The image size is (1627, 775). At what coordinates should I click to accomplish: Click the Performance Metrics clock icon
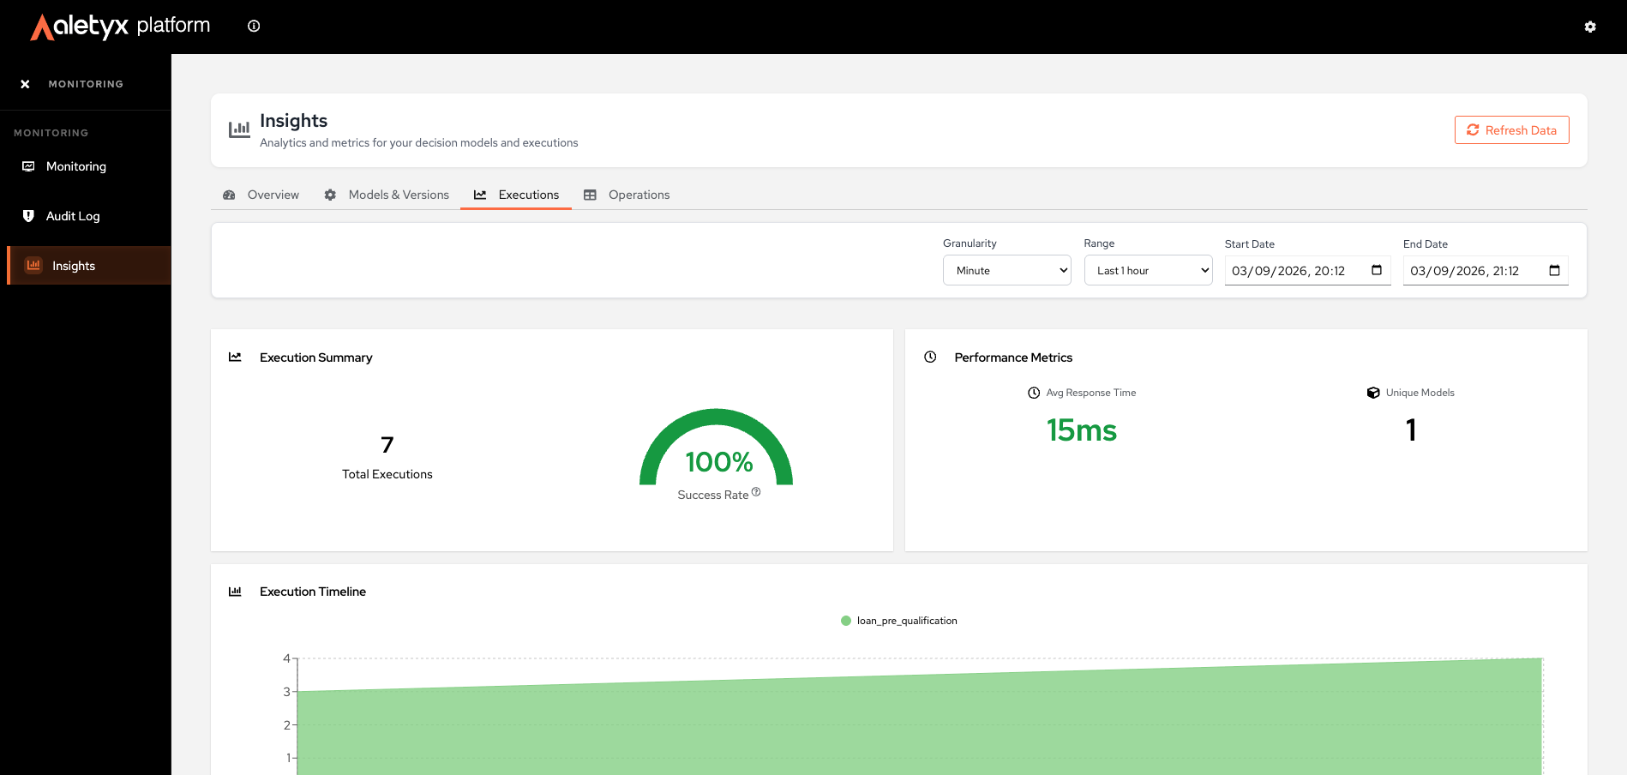point(930,357)
